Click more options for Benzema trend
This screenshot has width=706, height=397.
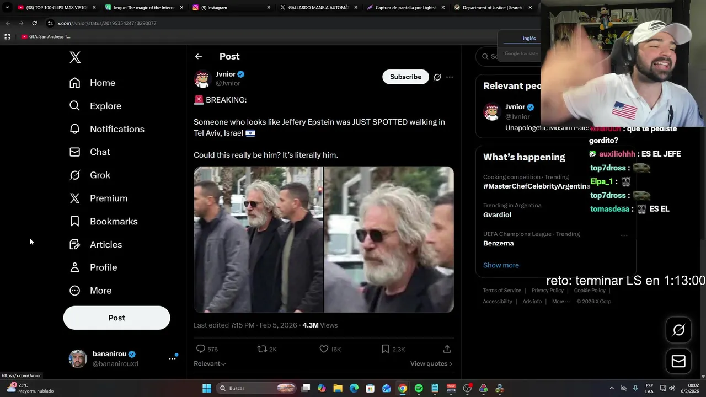[624, 235]
